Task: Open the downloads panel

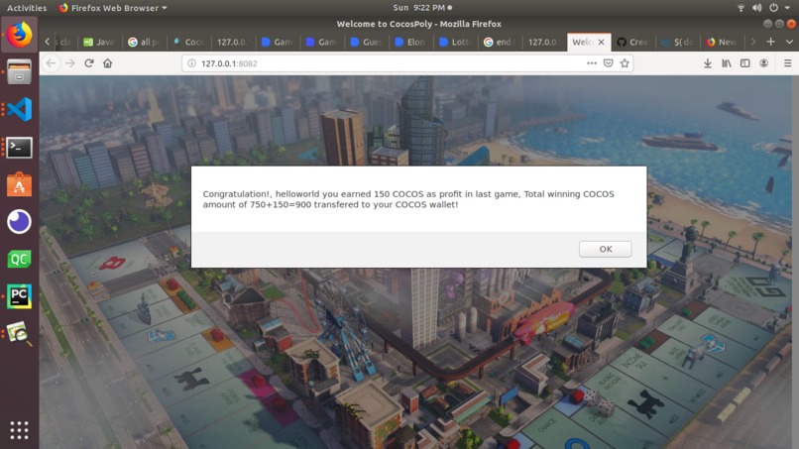Action: pyautogui.click(x=707, y=63)
